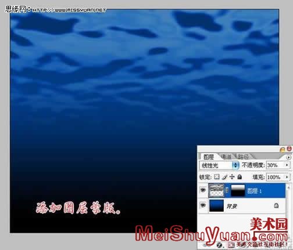The image size is (293, 250).
Task: Open the layers panel flyout menu arrow
Action: click(x=288, y=157)
